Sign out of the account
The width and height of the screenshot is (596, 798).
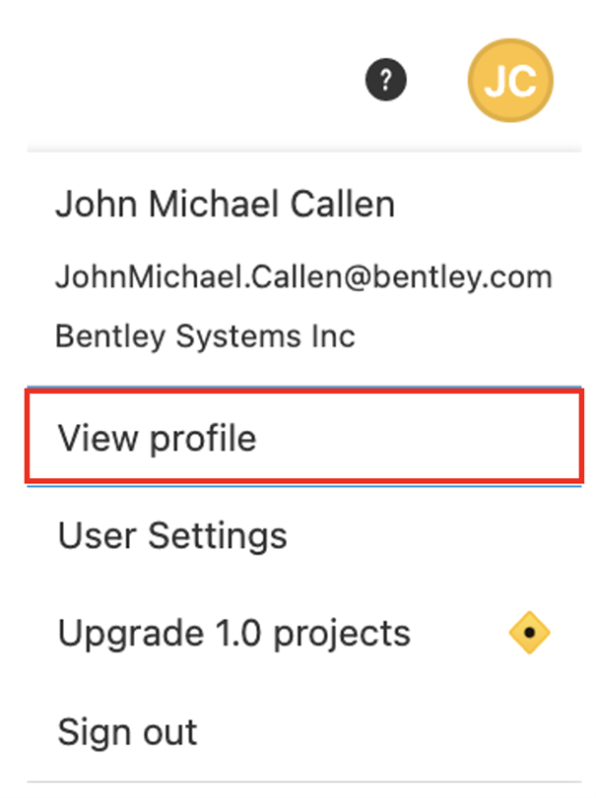[128, 731]
